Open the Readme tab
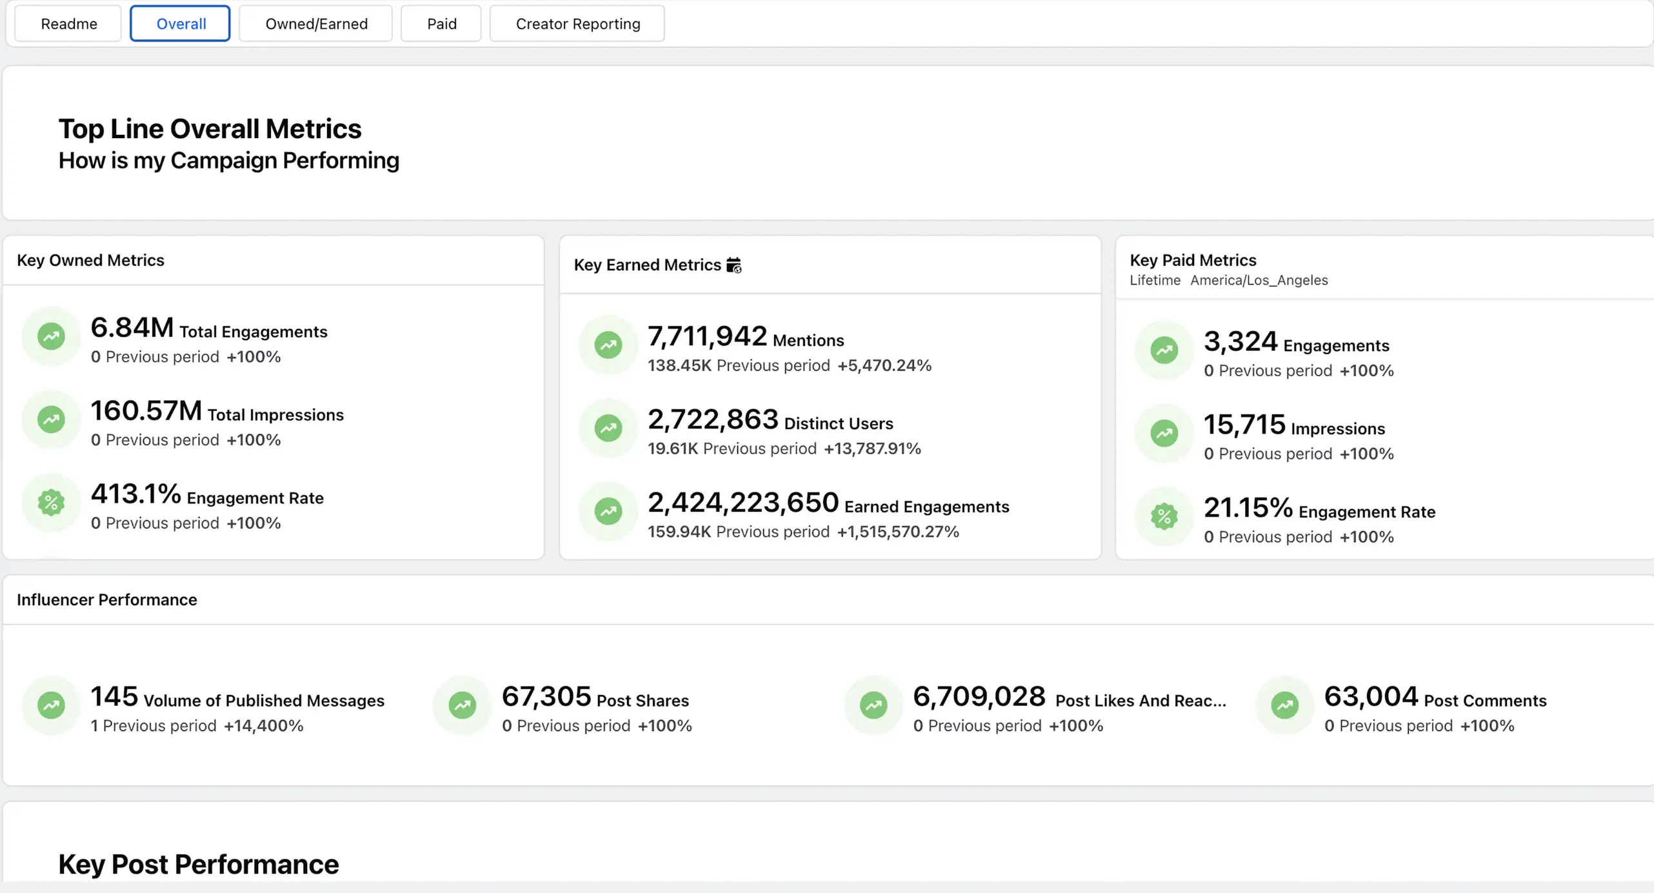This screenshot has height=893, width=1654. tap(68, 24)
